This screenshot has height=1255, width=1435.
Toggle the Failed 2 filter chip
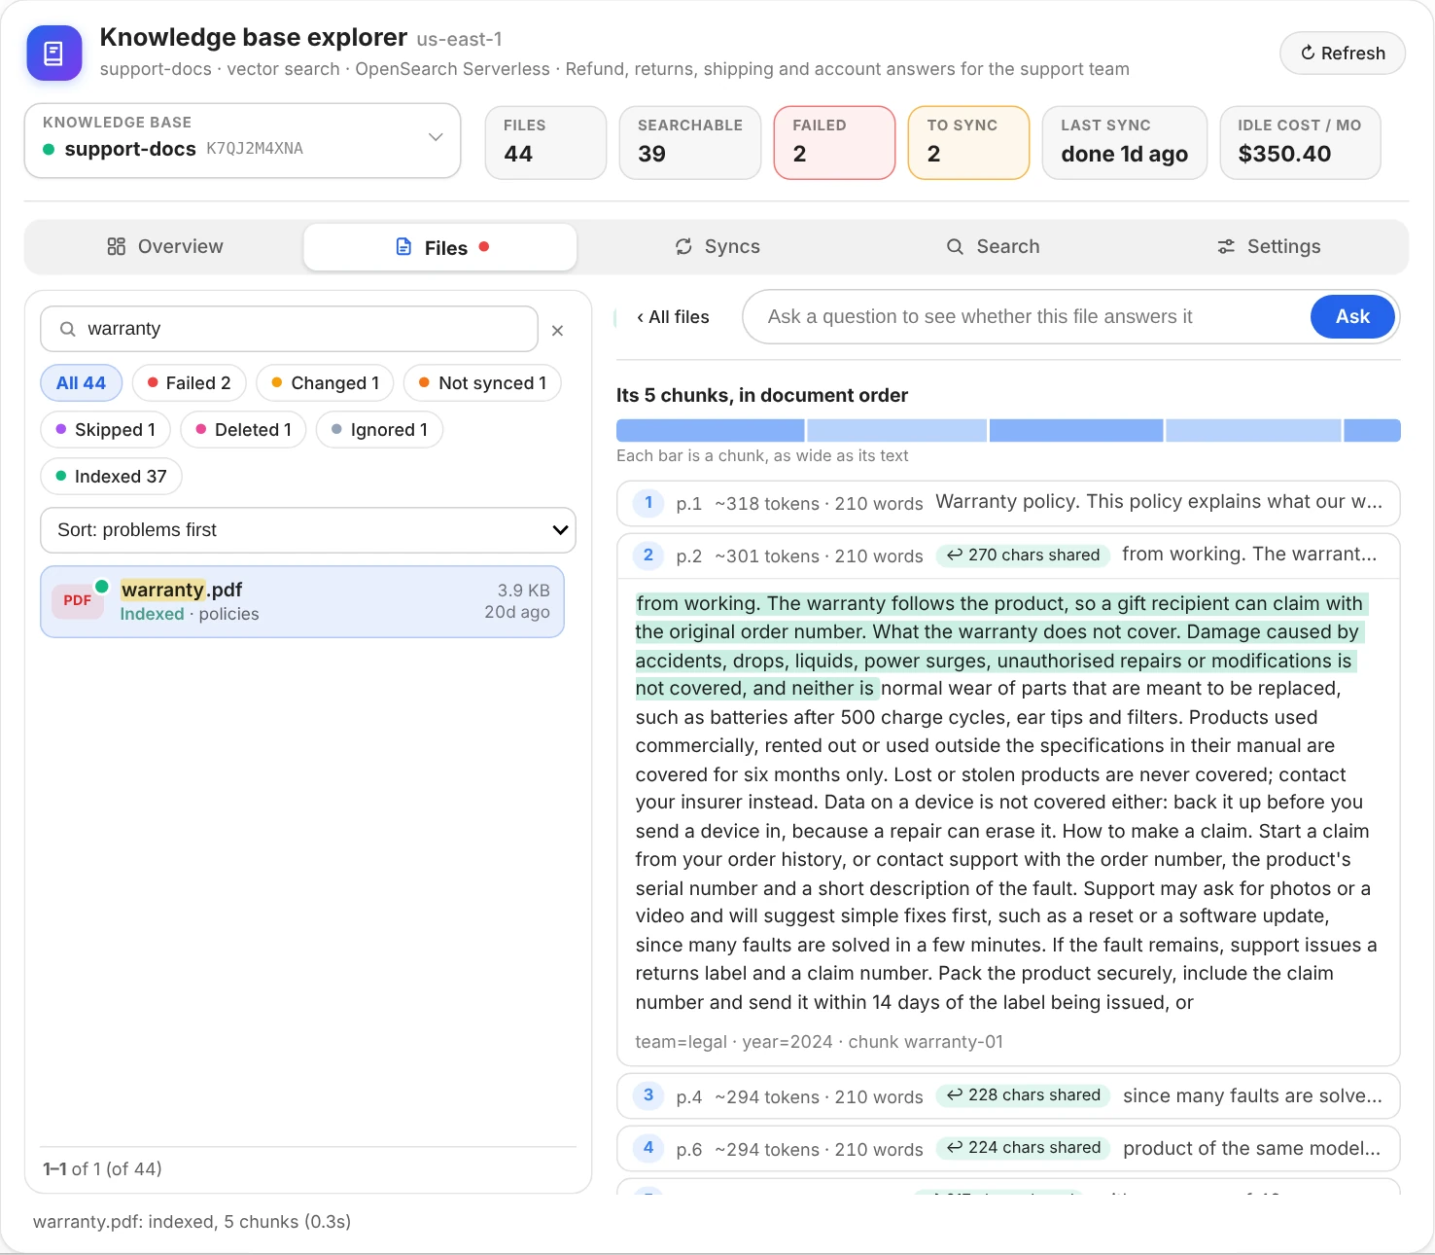pos(189,383)
